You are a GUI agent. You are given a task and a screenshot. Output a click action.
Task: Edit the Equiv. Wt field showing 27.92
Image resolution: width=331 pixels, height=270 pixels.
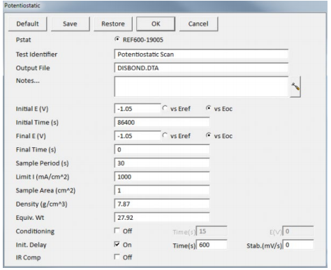click(162, 218)
